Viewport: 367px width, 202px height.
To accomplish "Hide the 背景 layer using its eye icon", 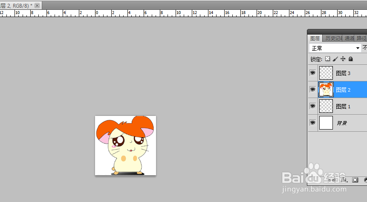I will (x=312, y=123).
